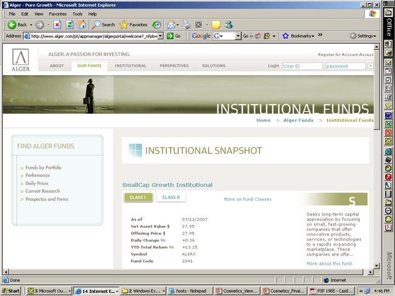Image resolution: width=395 pixels, height=296 pixels.
Task: Click the Mail envelope icon
Action: pos(171,25)
